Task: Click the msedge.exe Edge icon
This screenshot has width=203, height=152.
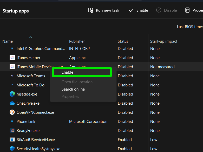Action: [12, 94]
